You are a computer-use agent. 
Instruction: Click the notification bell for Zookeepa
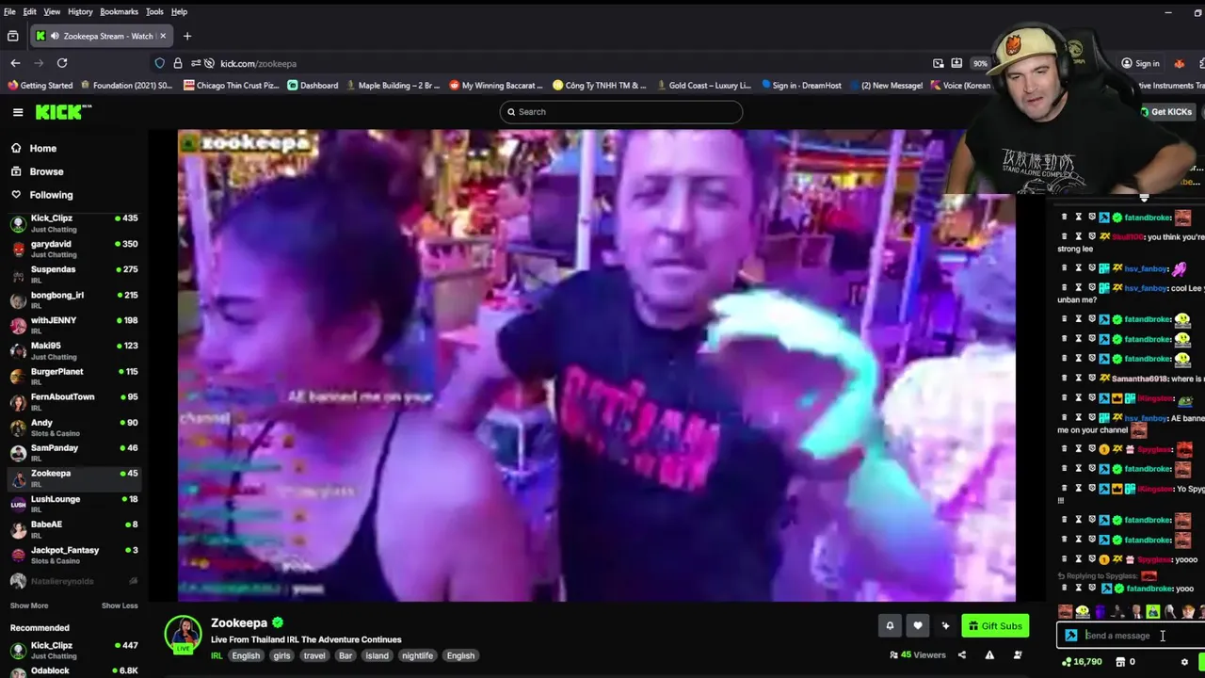pos(890,625)
